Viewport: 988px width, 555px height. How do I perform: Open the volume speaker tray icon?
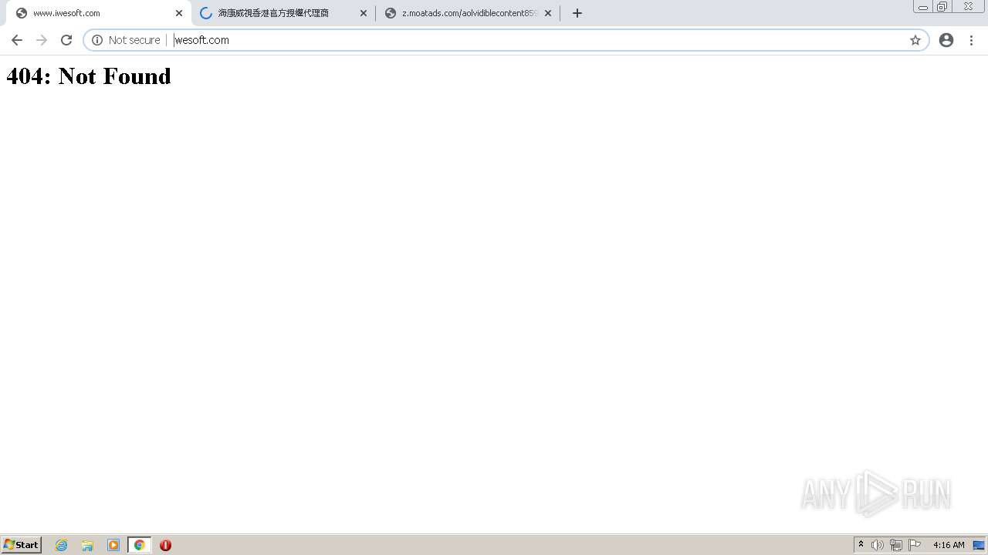(x=877, y=545)
